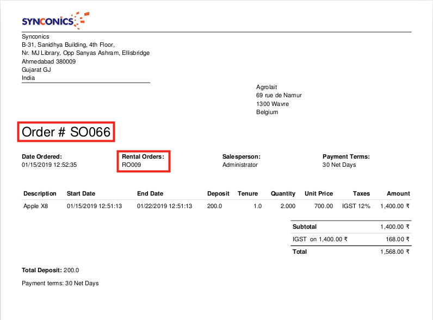Click the Taxes column header
This screenshot has width=433, height=320.
click(x=361, y=193)
